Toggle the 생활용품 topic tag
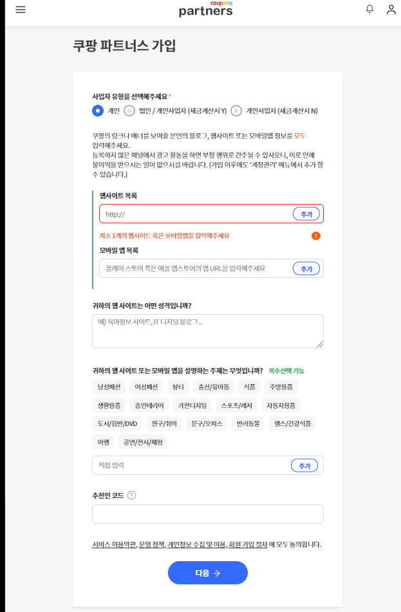Screen dimensions: 401x612 tap(109, 405)
